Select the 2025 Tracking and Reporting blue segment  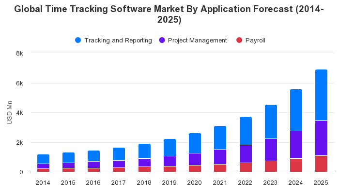321,95
